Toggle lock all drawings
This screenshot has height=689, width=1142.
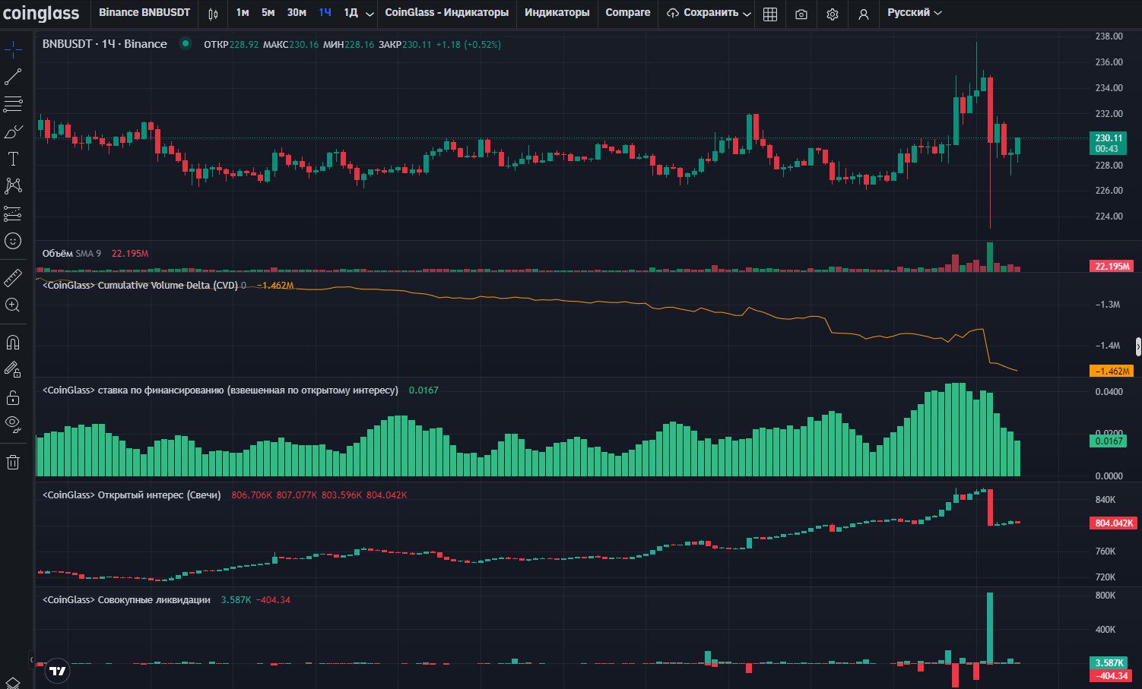(13, 397)
